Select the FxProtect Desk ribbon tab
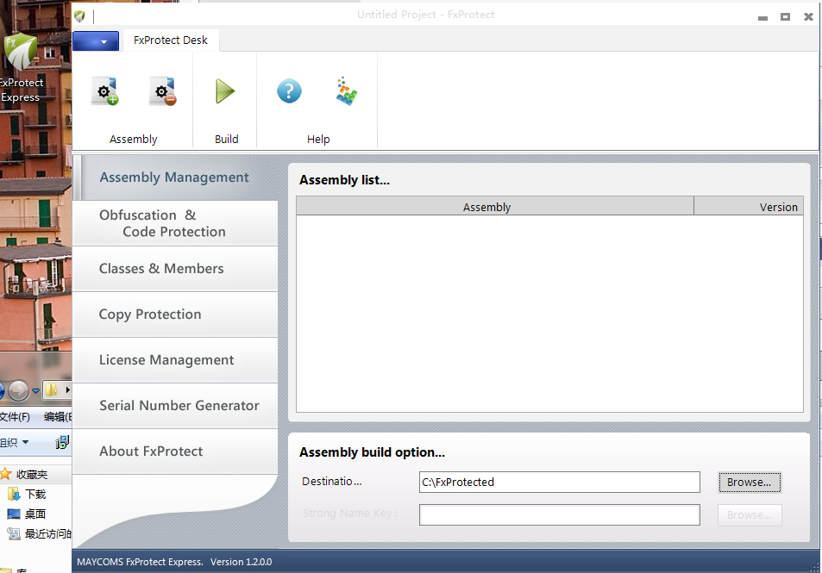Screen dimensions: 822x573 coord(171,40)
